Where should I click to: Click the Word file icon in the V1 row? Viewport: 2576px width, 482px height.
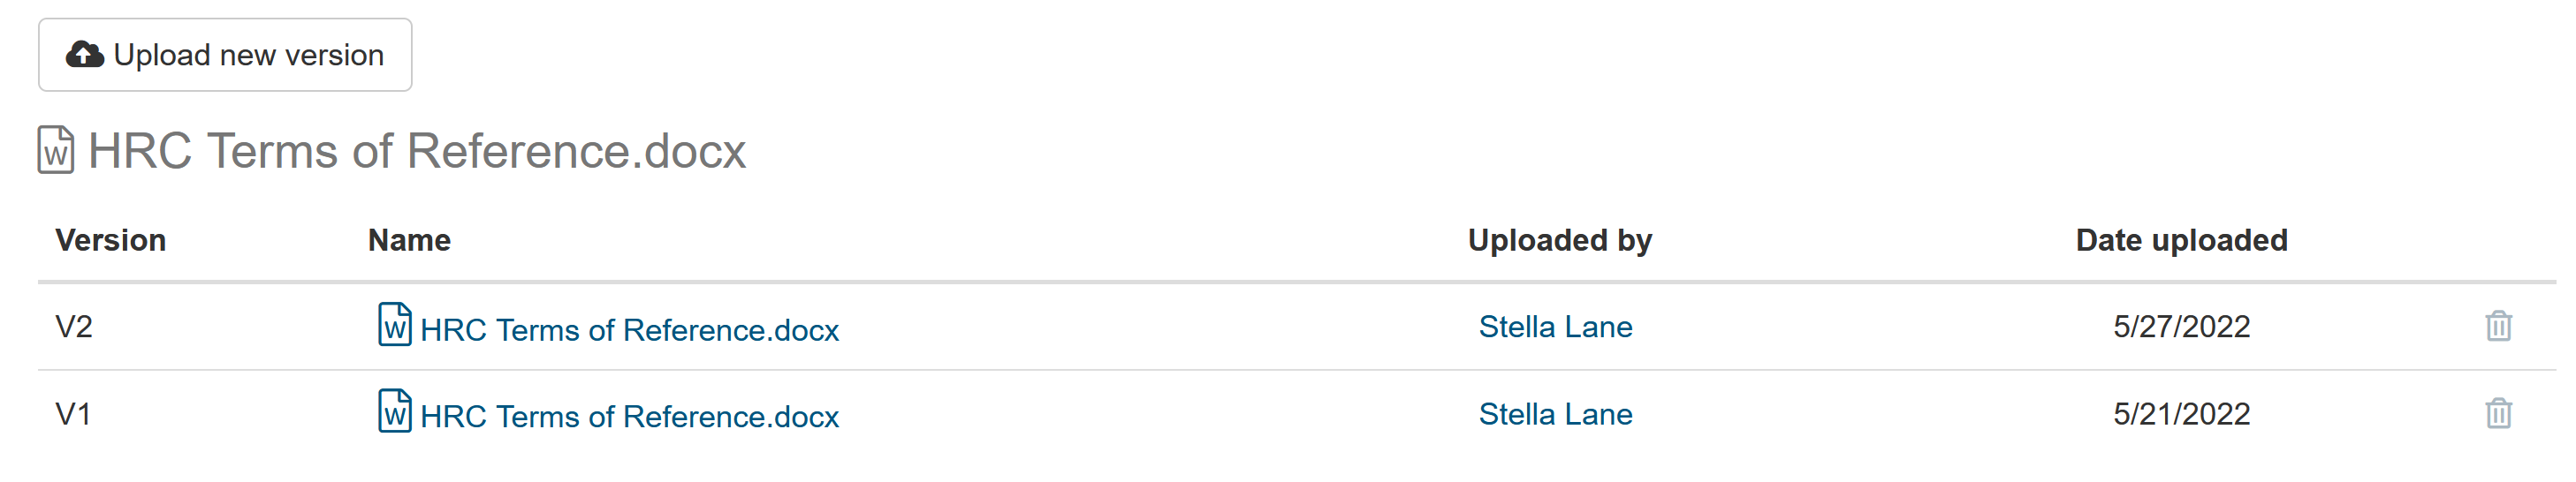click(x=394, y=411)
